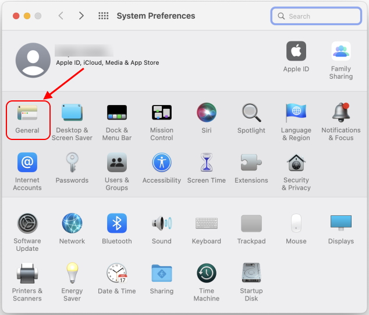Open Mission Control preferences

point(162,122)
